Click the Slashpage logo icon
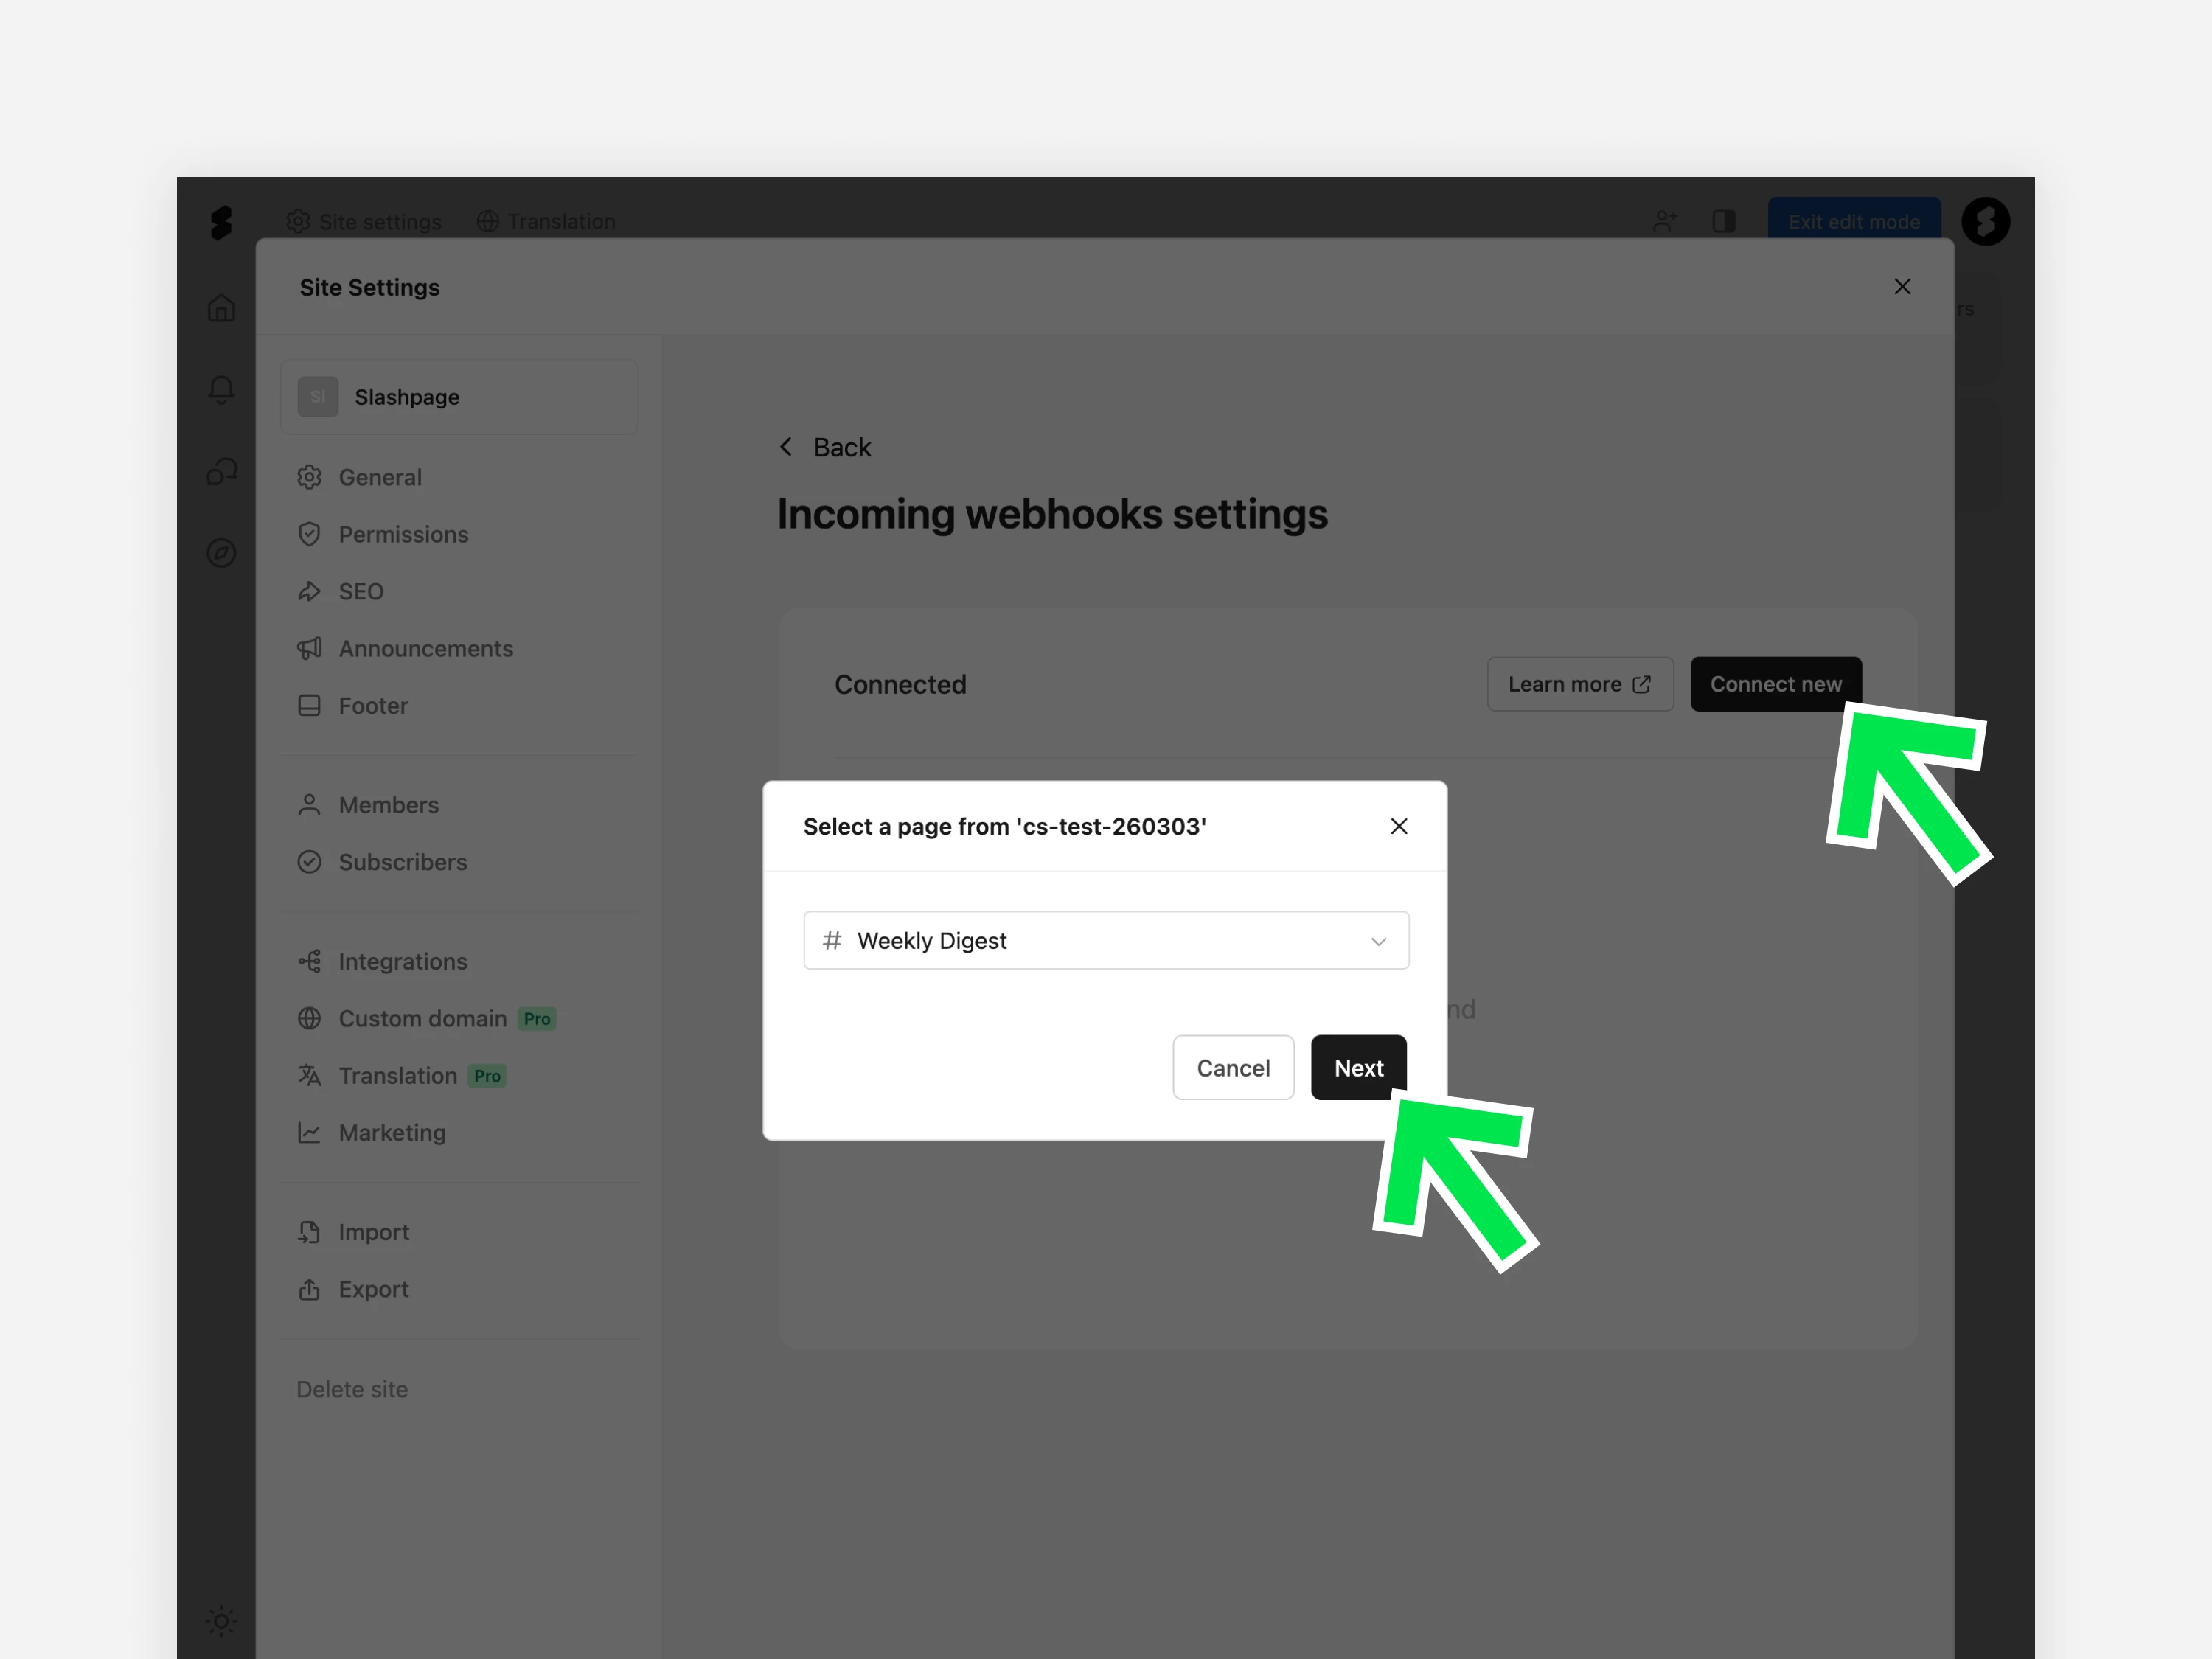 (221, 222)
